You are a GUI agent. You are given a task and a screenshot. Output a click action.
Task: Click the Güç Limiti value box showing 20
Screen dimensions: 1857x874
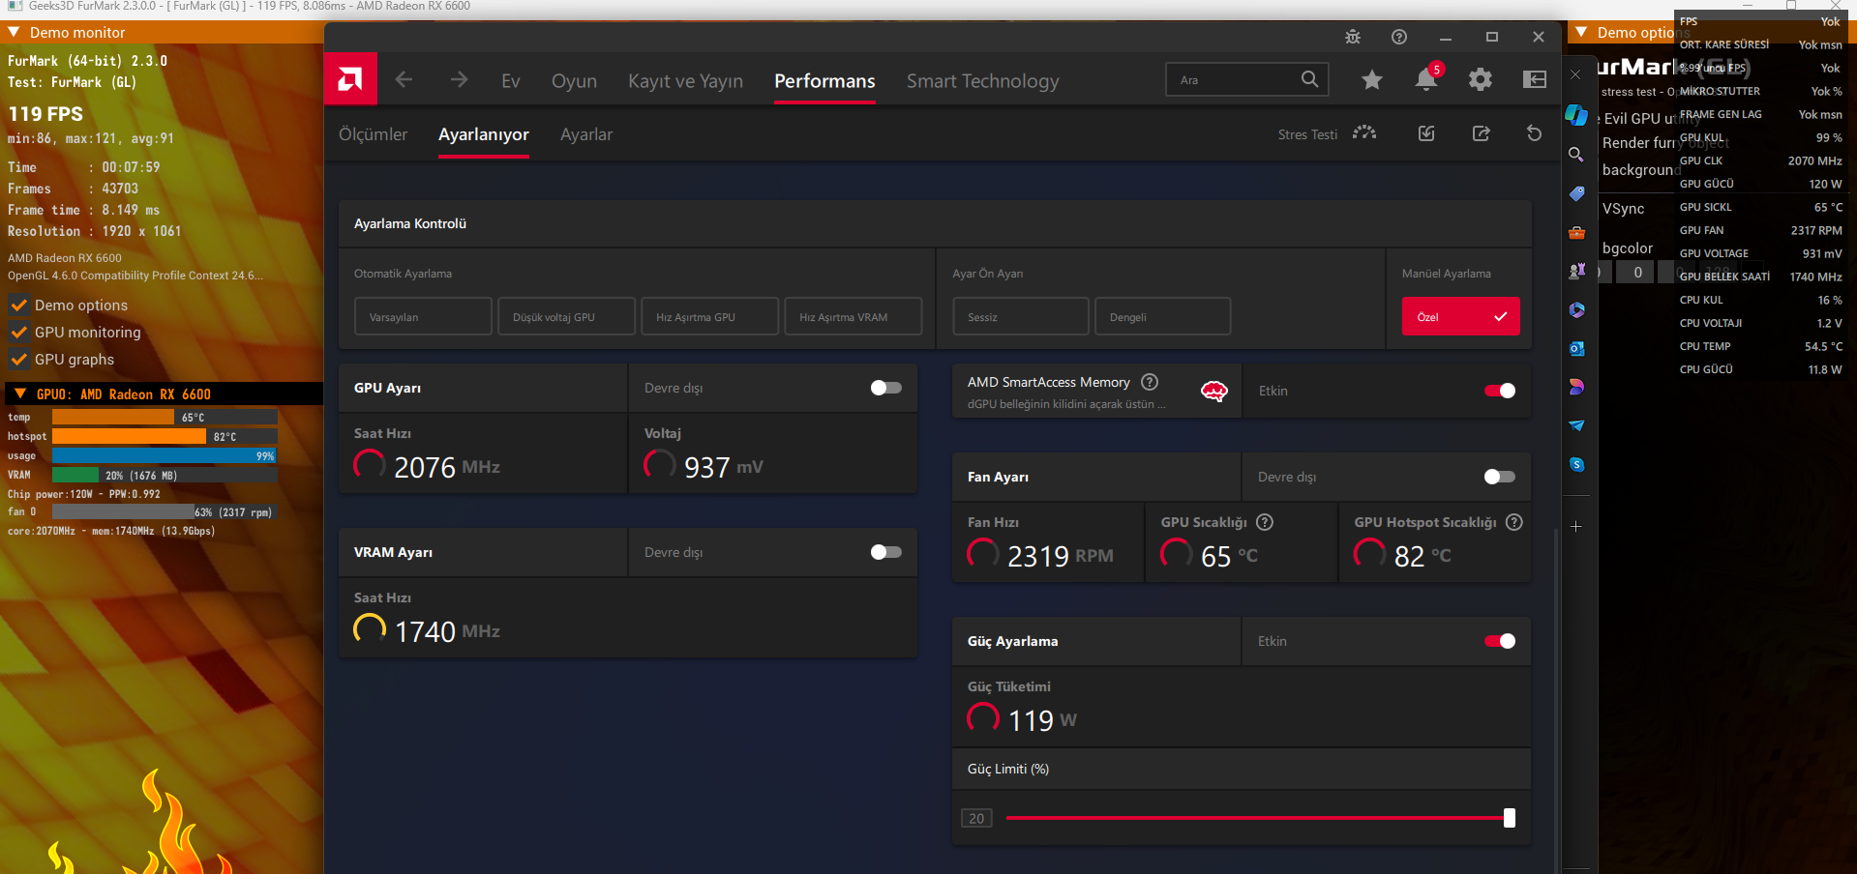click(x=976, y=818)
